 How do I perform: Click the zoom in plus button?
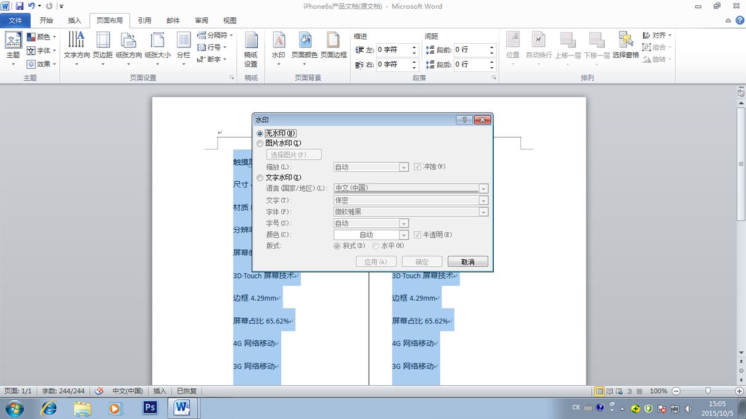(739, 391)
